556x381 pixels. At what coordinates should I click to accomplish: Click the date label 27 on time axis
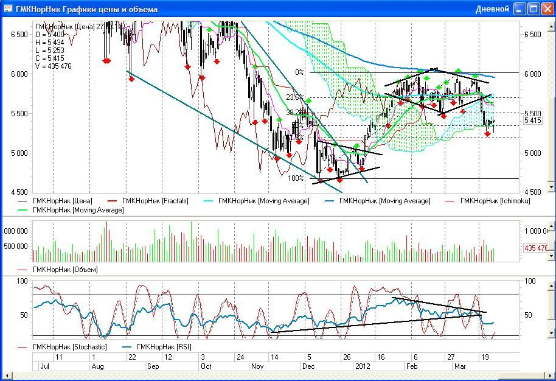pyautogui.click(x=451, y=357)
